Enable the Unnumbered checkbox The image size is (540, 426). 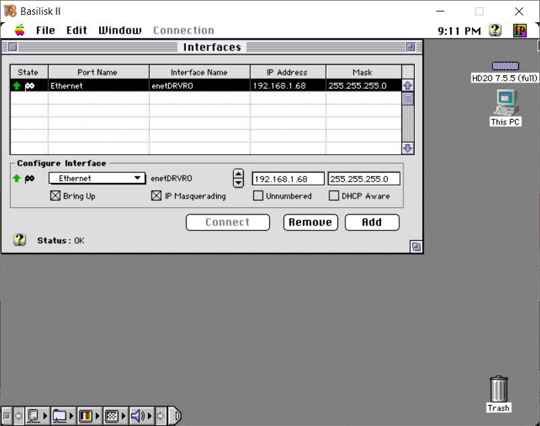[x=258, y=196]
